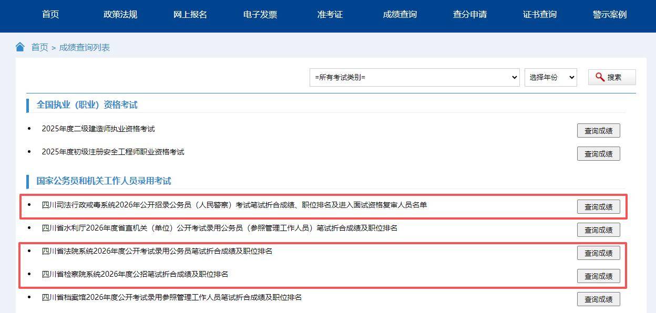
Task: Select 网上报名 in navigation bar
Action: point(190,15)
